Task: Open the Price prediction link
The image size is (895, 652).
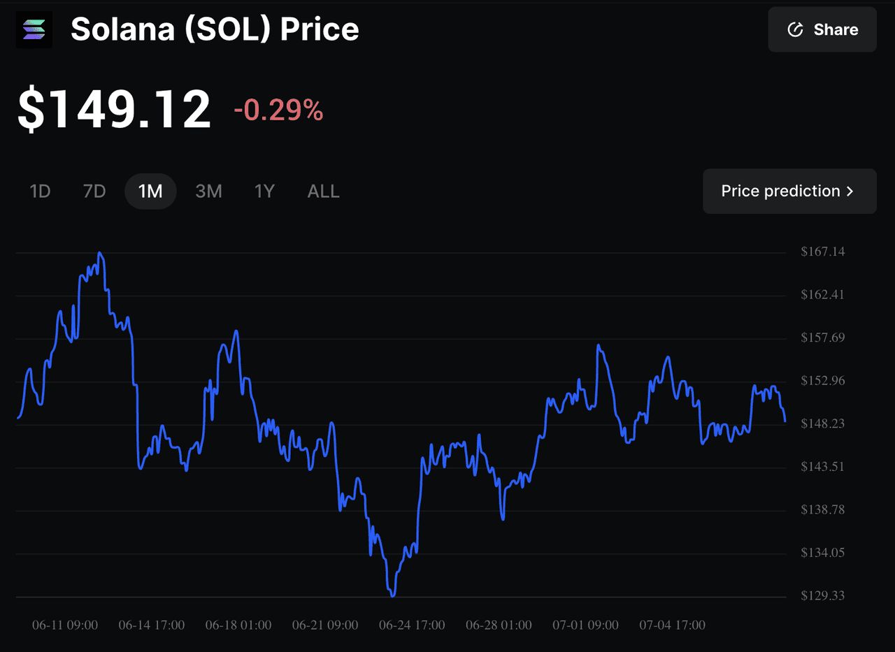Action: click(780, 191)
